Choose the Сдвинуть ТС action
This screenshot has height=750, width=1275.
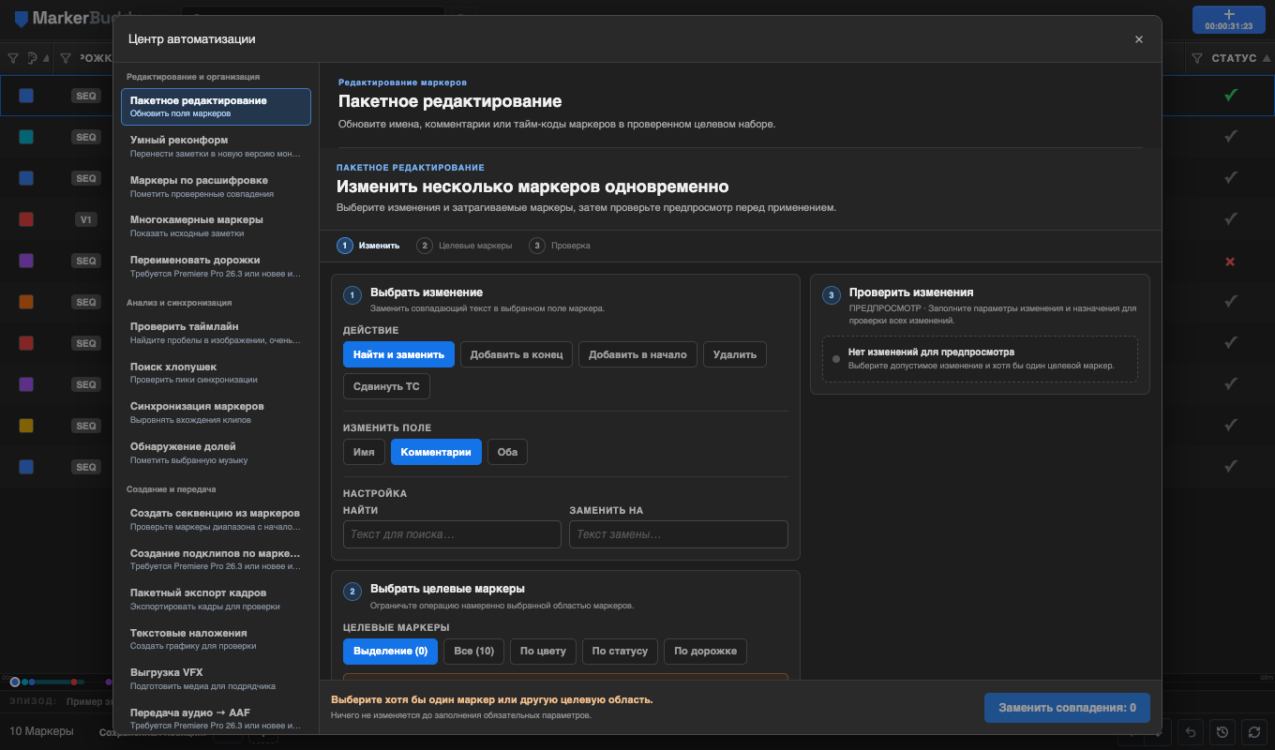386,386
